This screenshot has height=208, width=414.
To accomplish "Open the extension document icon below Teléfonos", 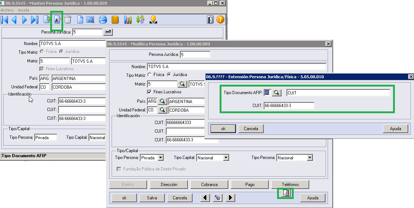I will pos(286,193).
